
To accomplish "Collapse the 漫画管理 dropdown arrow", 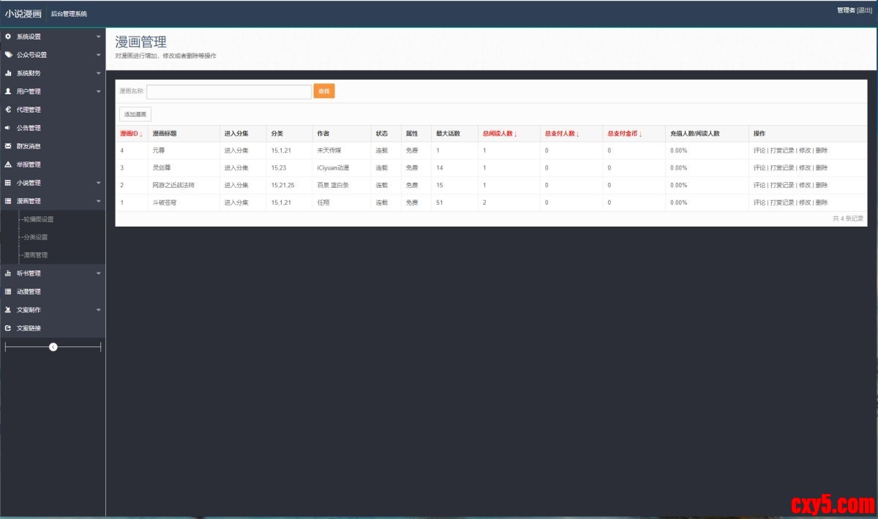I will tap(99, 201).
